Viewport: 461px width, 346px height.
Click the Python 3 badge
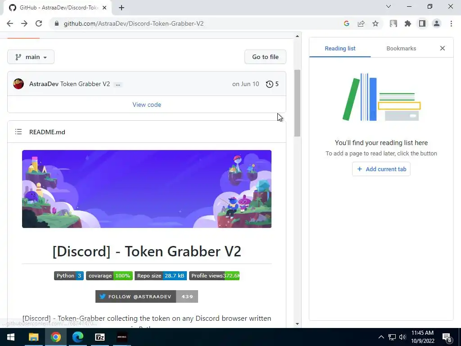pos(69,276)
